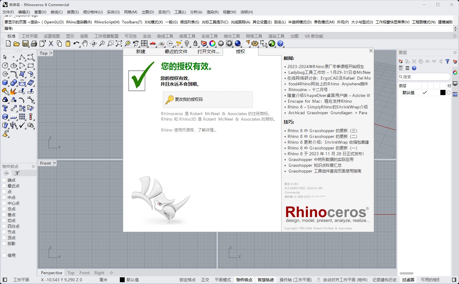The image size is (459, 284).
Task: Click the Zoom extents icon
Action: [119, 44]
